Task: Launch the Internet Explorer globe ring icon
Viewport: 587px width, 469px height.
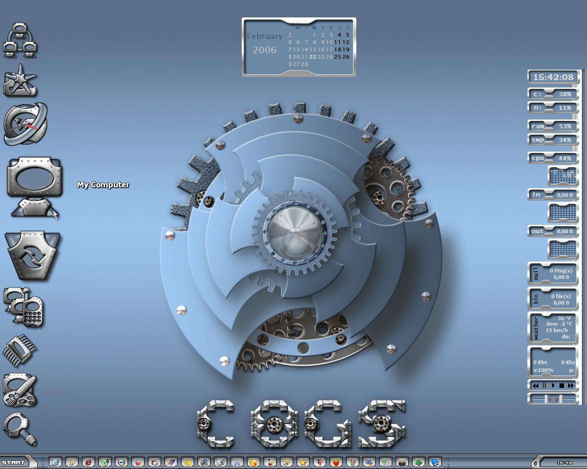Action: 26,124
